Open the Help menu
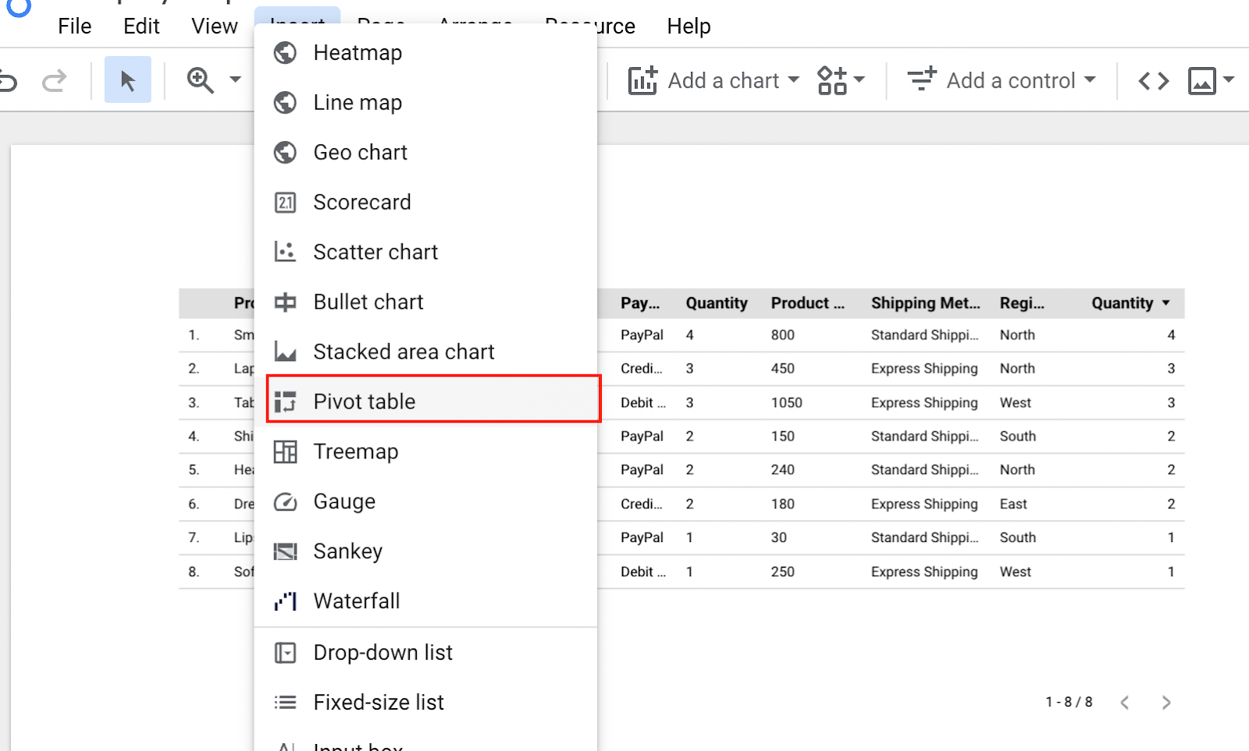1249x751 pixels. tap(688, 26)
